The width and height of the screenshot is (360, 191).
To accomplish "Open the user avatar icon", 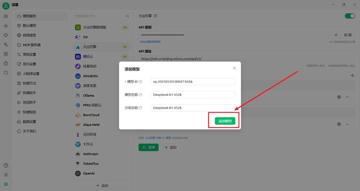I will pos(6,6).
